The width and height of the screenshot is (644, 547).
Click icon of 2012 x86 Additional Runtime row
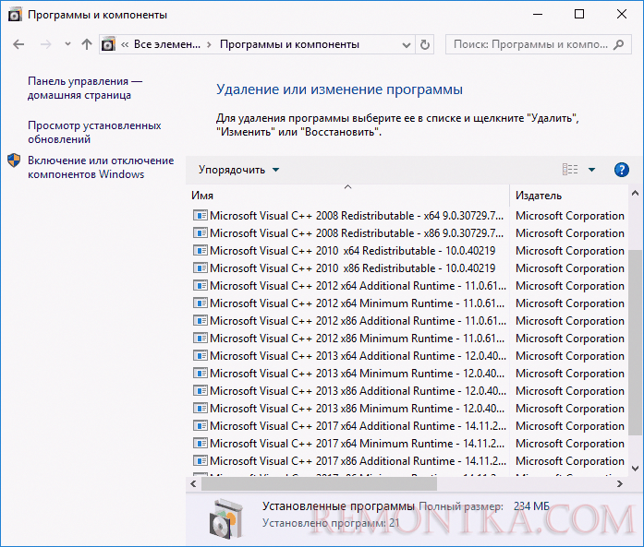(x=200, y=321)
